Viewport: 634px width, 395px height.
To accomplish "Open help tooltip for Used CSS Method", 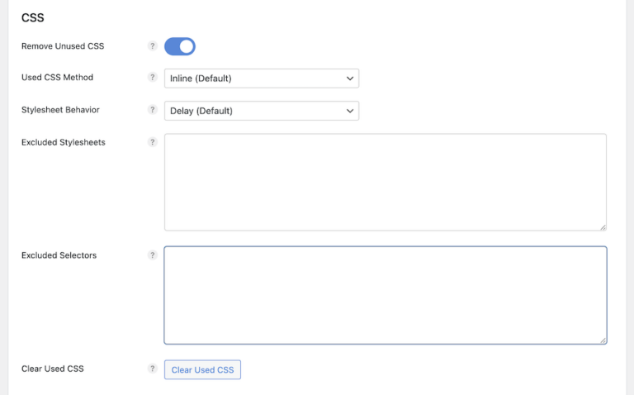I will click(x=152, y=78).
